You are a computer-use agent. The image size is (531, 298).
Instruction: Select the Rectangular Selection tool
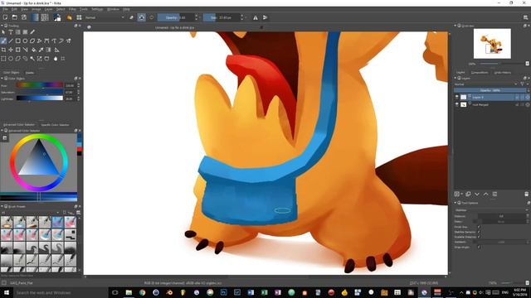pyautogui.click(x=3, y=59)
